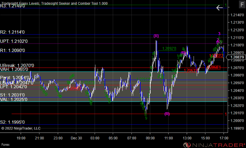Viewport: 246px width, 148px height.
Task: Click the 19:00 time axis label
Action: (21, 138)
